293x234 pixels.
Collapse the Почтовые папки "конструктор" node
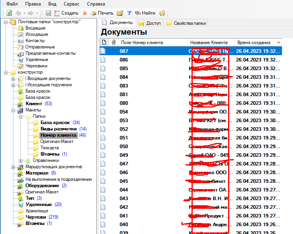click(x=6, y=22)
